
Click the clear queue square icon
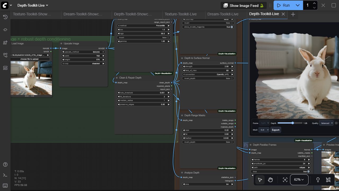pyautogui.click(x=334, y=5)
